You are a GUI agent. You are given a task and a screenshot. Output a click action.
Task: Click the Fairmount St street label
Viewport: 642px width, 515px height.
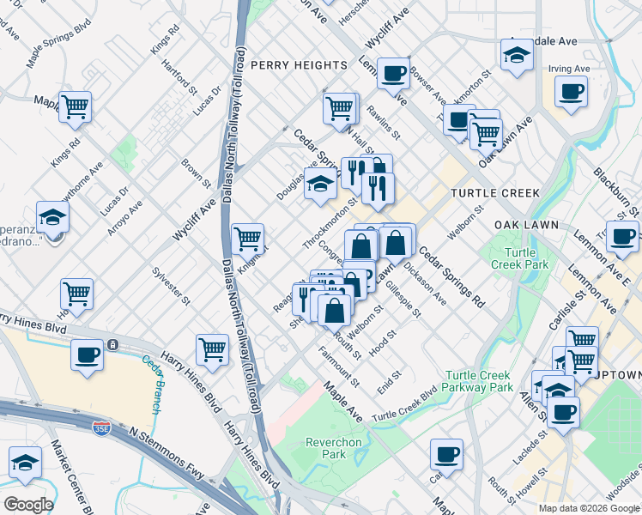pyautogui.click(x=339, y=367)
